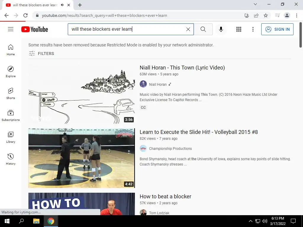The image size is (303, 227).
Task: Select the 'will these blockers ever learn' tab
Action: tap(35, 5)
